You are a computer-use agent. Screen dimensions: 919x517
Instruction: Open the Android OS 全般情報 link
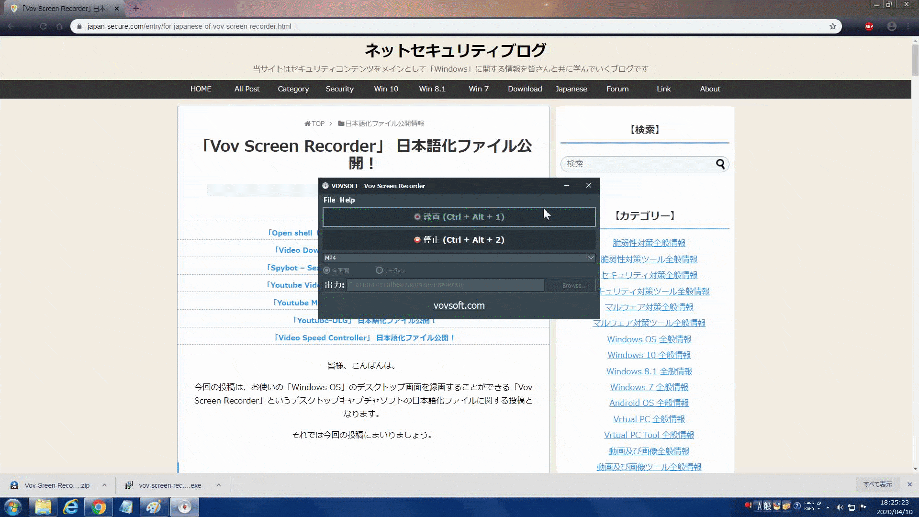(649, 403)
